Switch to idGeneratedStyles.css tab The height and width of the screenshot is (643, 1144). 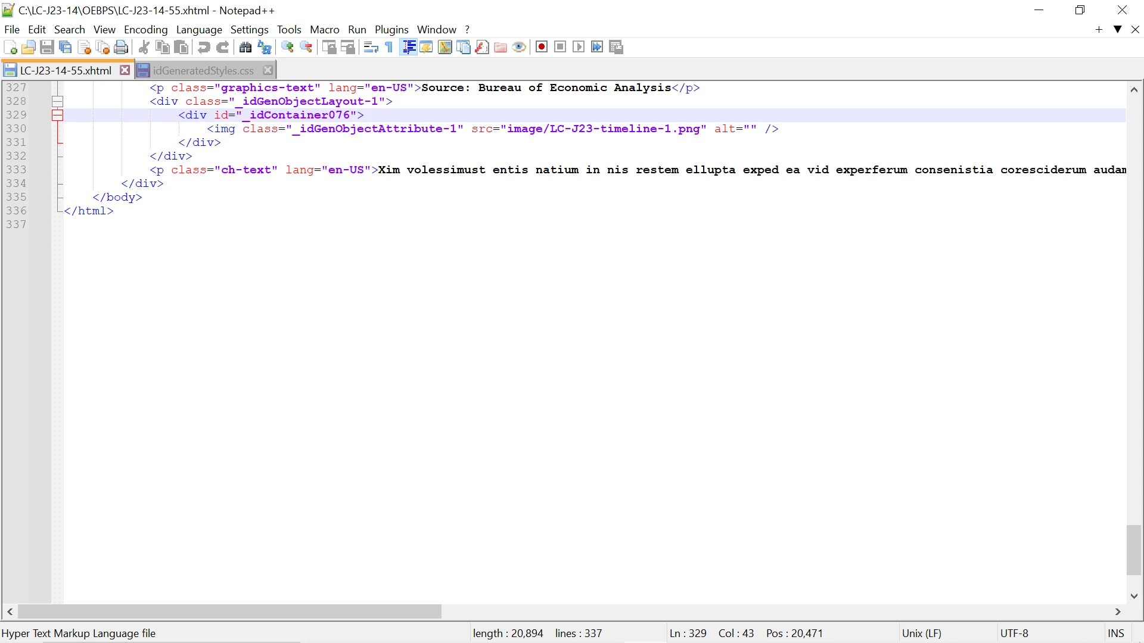pos(203,70)
